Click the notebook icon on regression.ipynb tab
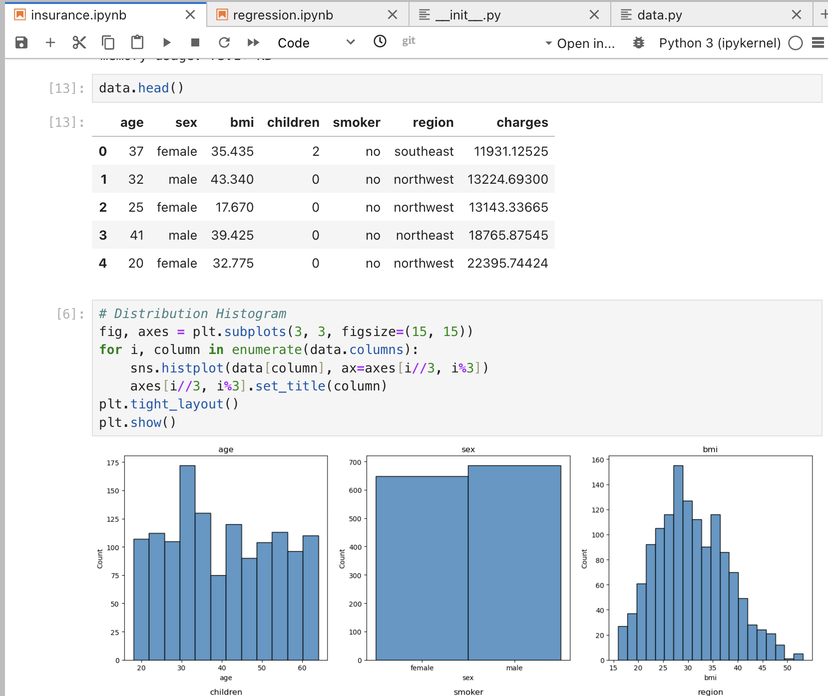Screen dimensions: 828x696 coord(222,14)
